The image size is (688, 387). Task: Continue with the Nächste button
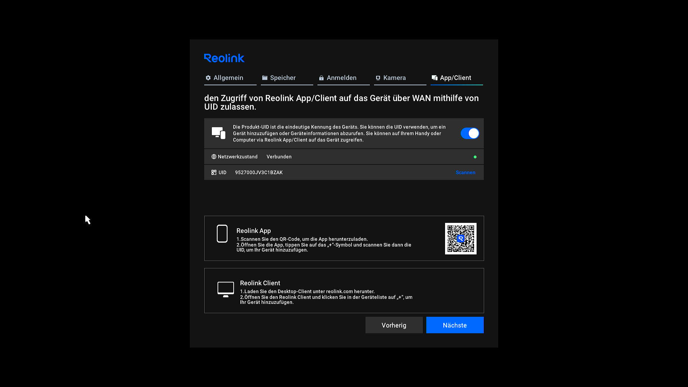click(x=455, y=325)
